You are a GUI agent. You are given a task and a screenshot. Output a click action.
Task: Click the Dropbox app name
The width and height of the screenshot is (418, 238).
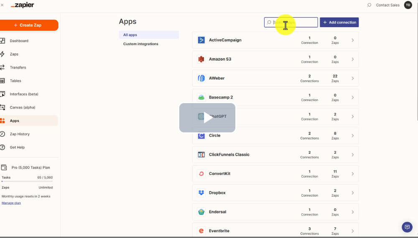[217, 193]
